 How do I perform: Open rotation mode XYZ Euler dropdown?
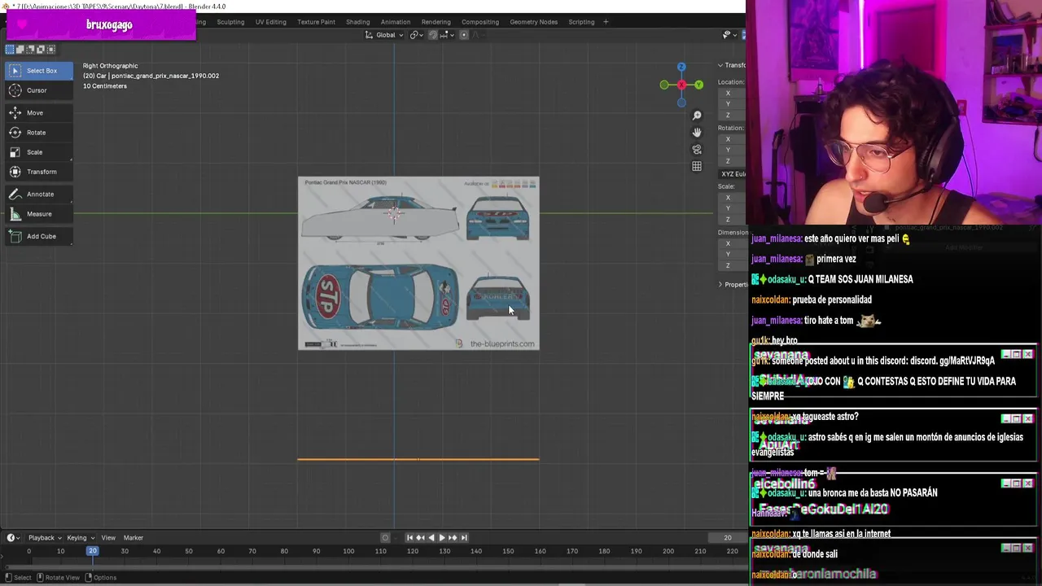pyautogui.click(x=733, y=174)
